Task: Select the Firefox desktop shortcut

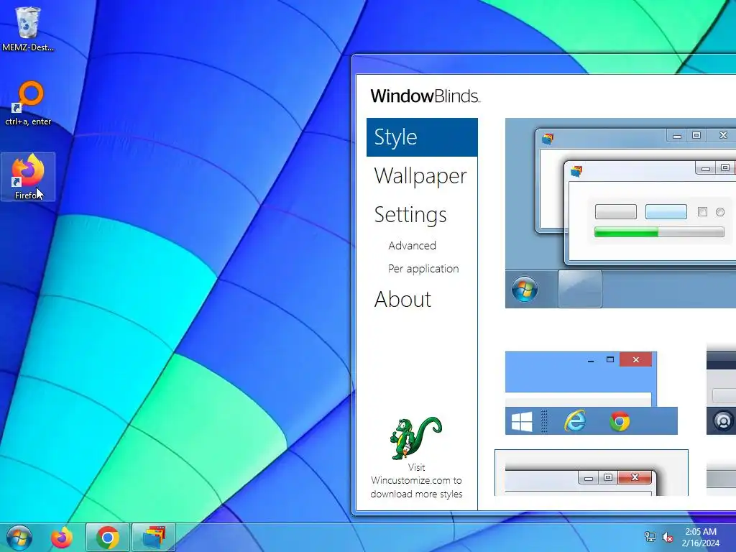Action: click(x=28, y=177)
